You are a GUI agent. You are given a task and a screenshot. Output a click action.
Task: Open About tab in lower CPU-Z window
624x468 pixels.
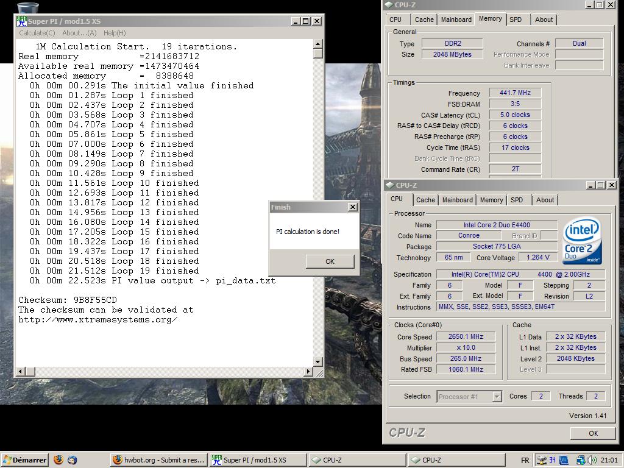tap(545, 200)
